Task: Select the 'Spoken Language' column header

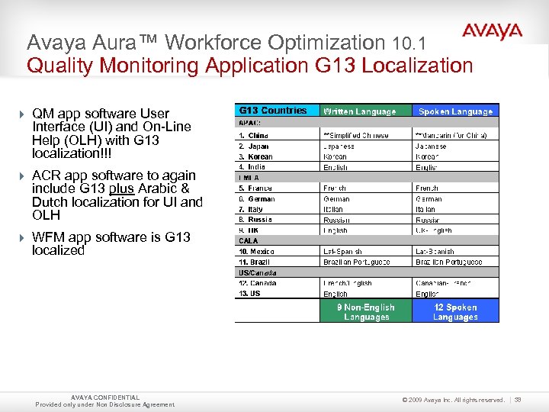Action: (455, 111)
